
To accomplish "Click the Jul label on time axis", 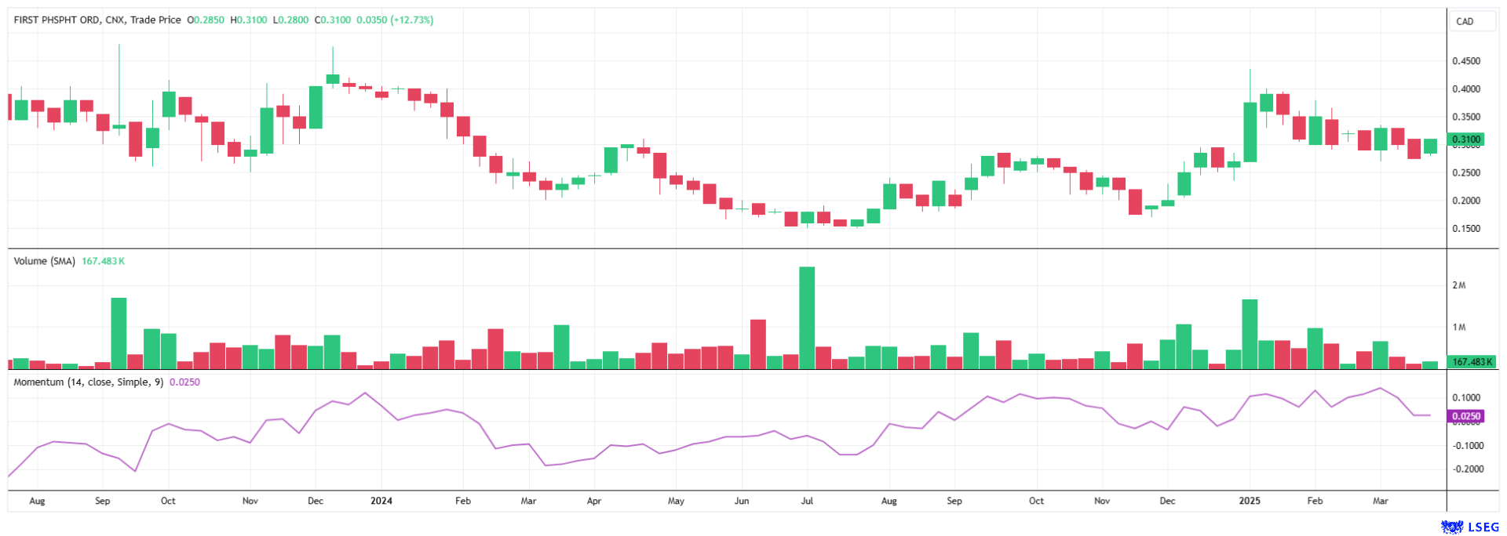I will (807, 501).
